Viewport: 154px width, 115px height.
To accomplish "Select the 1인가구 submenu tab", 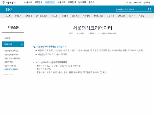I will [132, 16].
